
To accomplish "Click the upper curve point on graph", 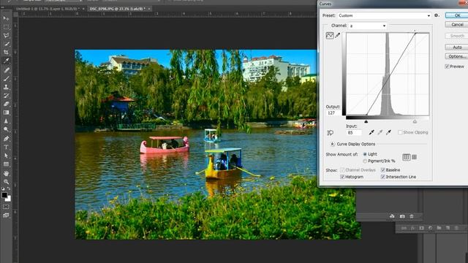I will (x=415, y=33).
